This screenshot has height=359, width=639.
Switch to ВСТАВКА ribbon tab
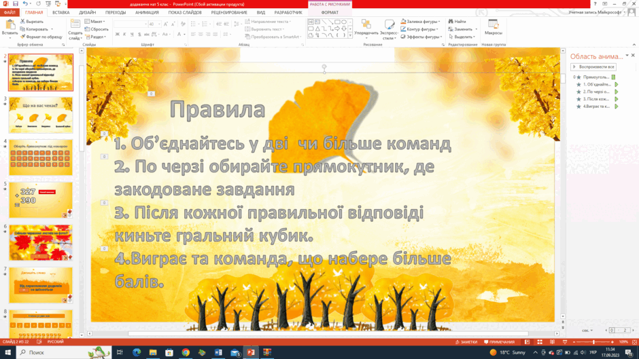pyautogui.click(x=61, y=13)
